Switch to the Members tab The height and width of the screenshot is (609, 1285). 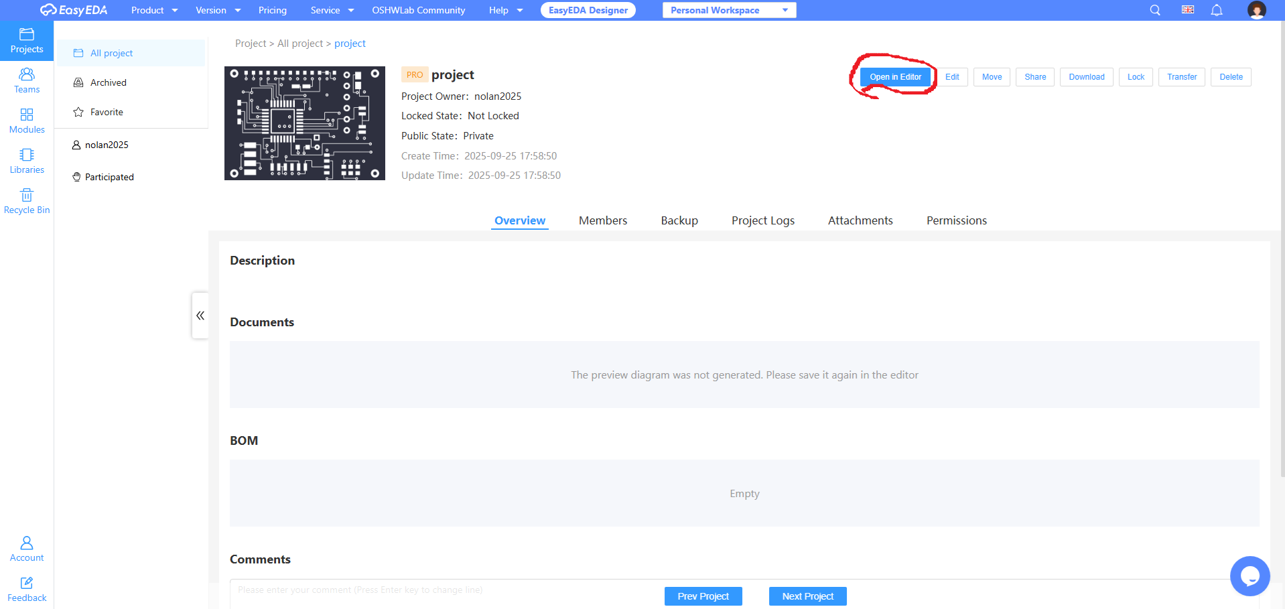(603, 220)
